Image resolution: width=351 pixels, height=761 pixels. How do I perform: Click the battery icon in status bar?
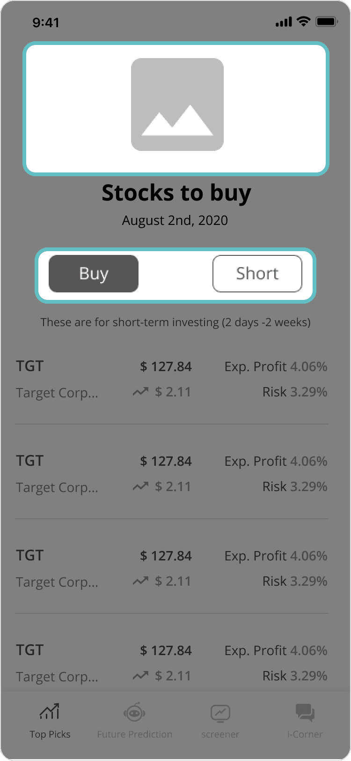coord(327,22)
